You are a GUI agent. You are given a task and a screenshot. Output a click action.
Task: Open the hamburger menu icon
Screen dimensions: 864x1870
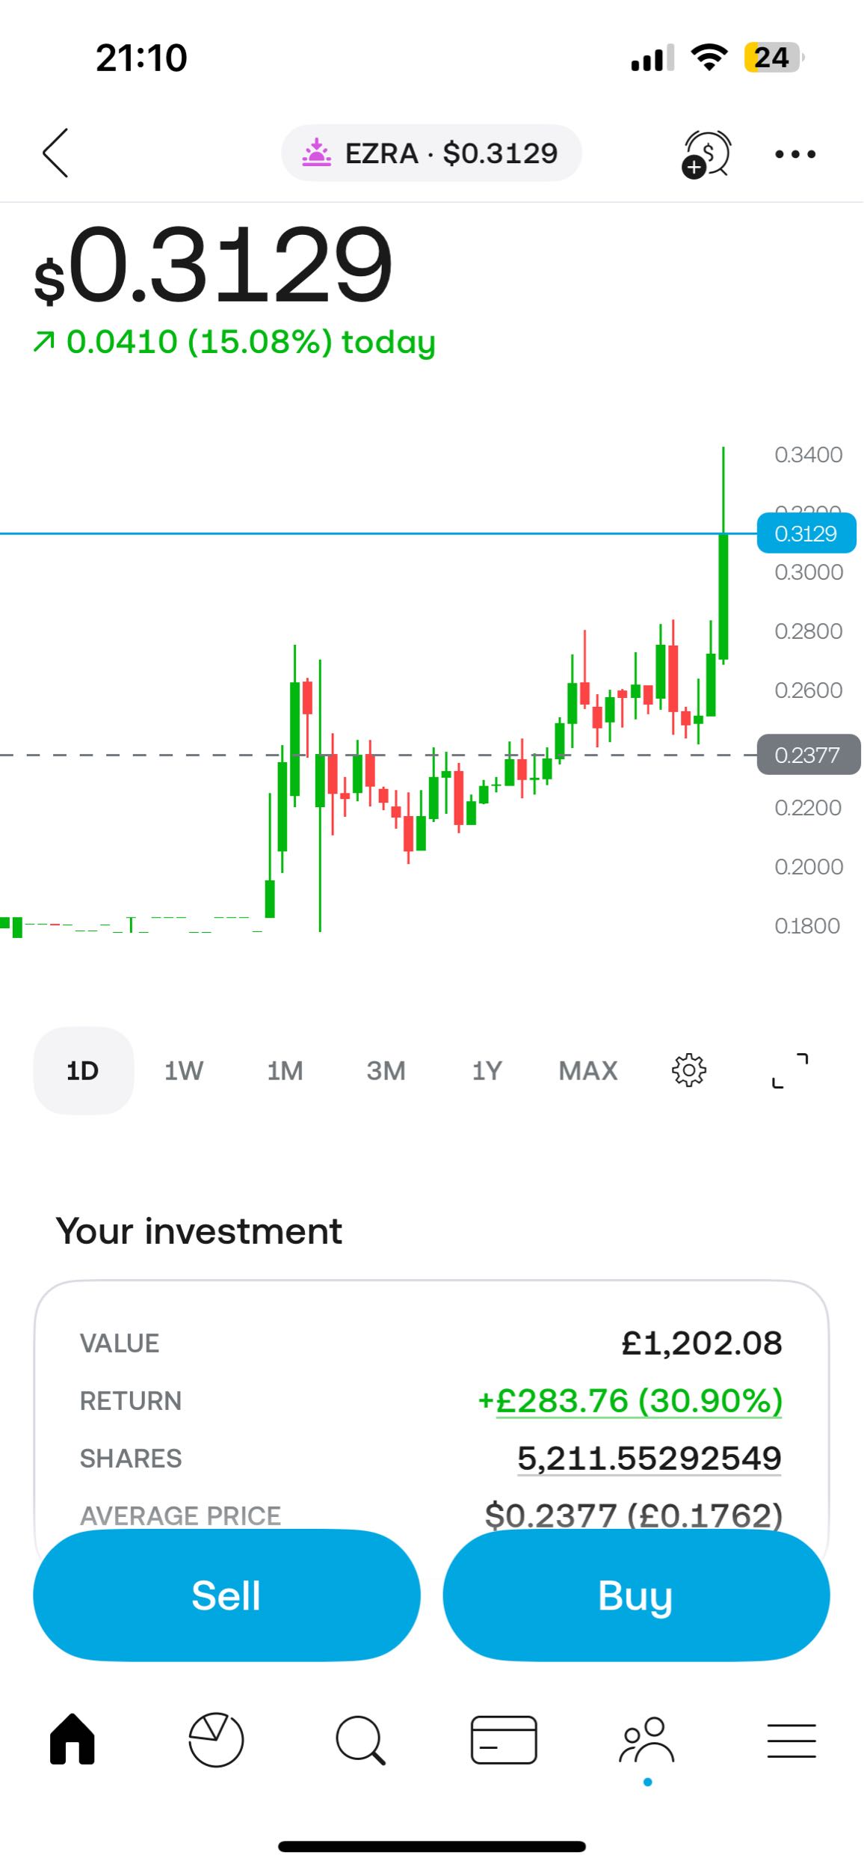792,1740
